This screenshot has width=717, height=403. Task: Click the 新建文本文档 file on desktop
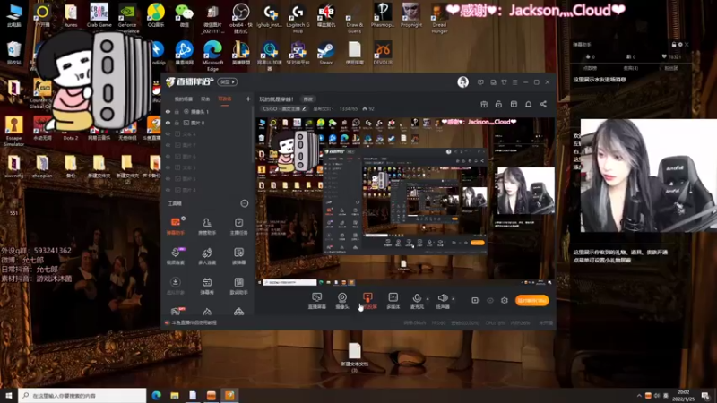point(354,357)
